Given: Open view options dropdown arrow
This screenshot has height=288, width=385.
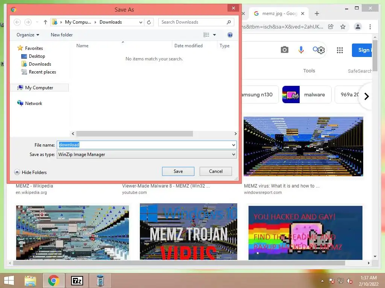Looking at the screenshot, I should pyautogui.click(x=214, y=35).
